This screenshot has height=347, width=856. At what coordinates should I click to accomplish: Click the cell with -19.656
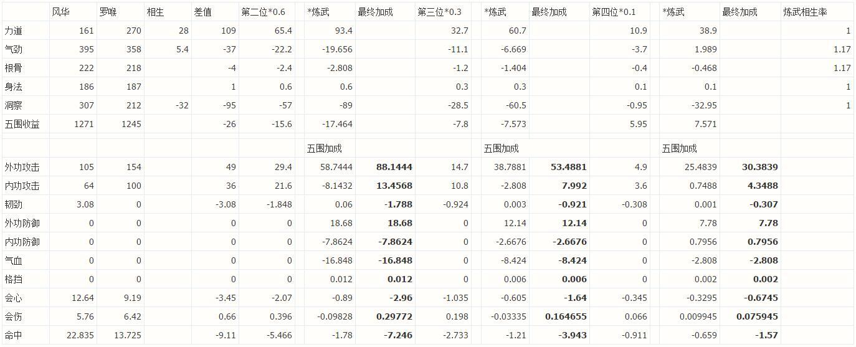[337, 49]
